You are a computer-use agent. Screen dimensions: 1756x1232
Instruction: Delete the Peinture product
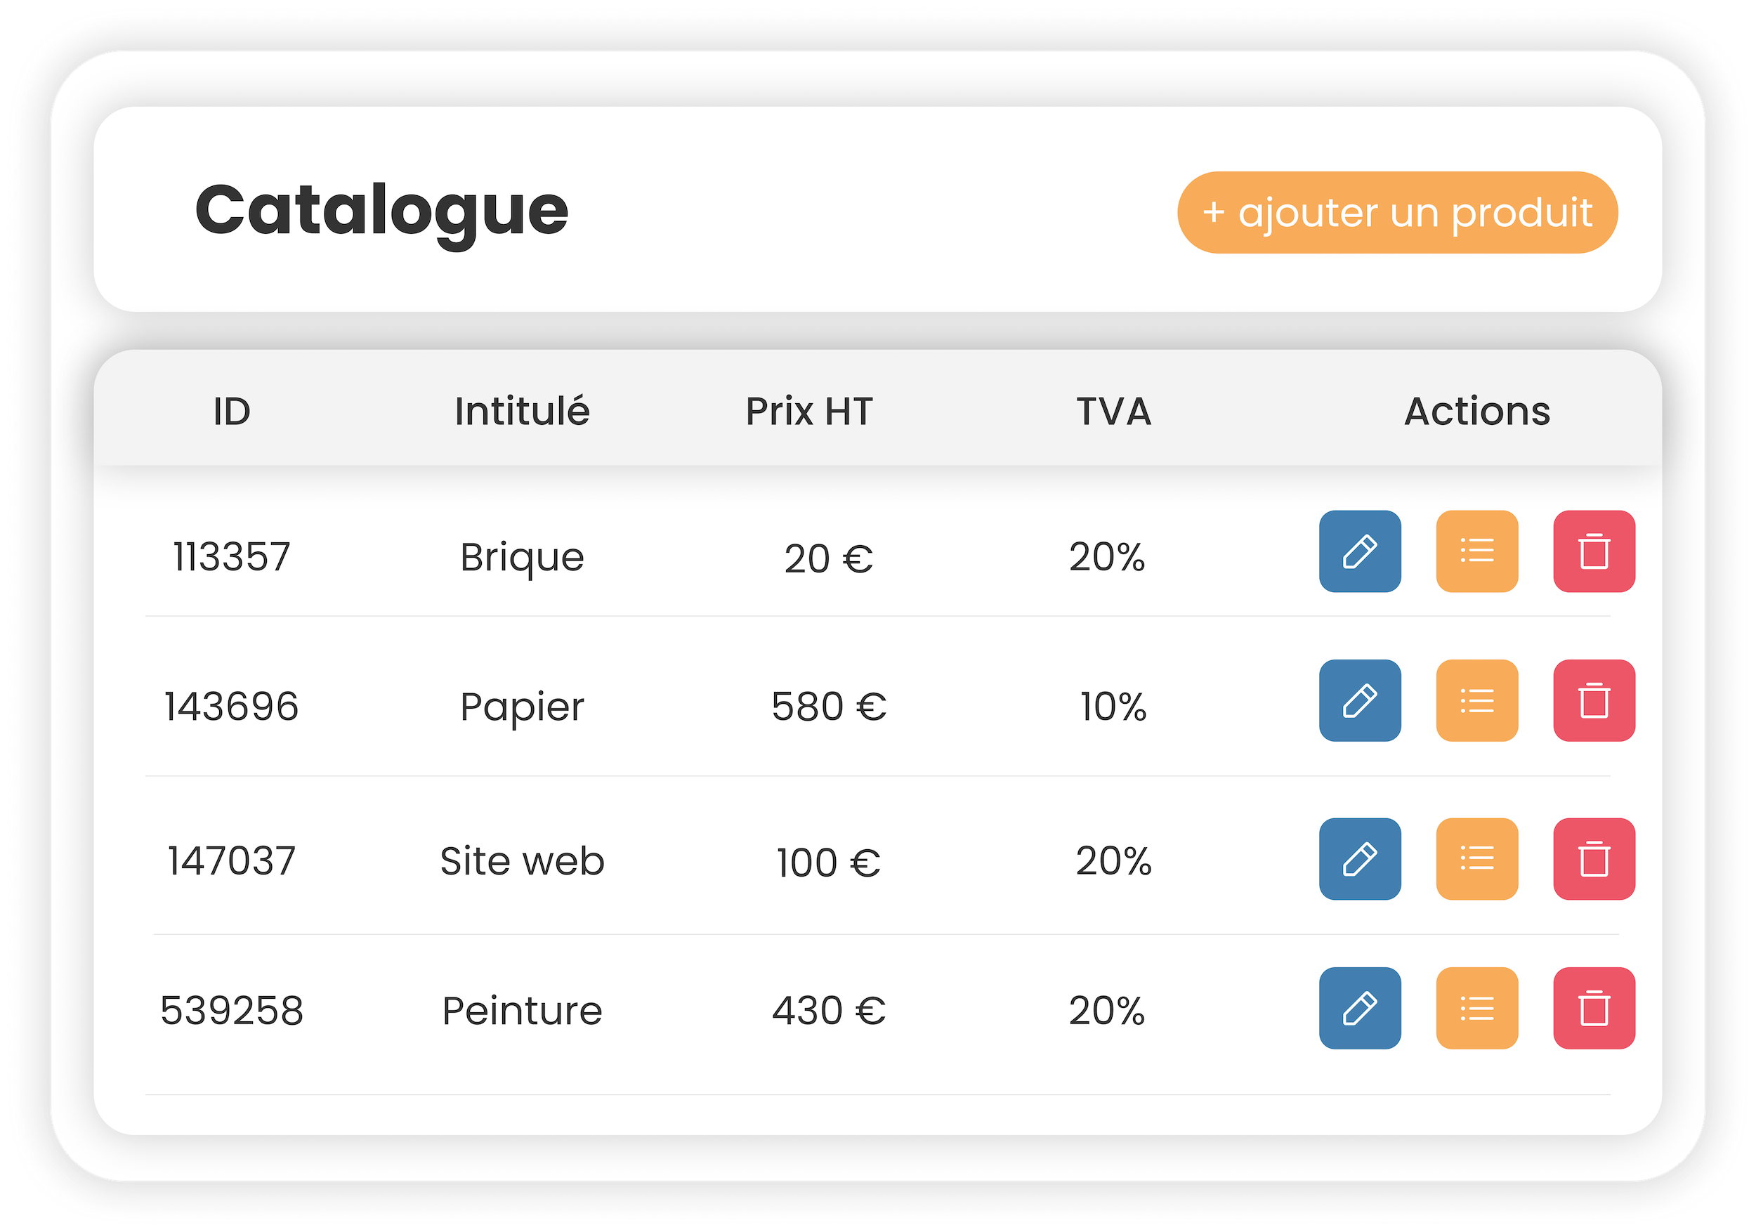click(1593, 1008)
